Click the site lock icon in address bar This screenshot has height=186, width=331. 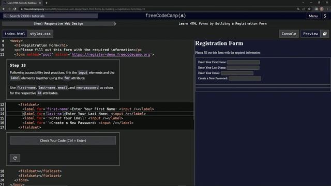22,9
